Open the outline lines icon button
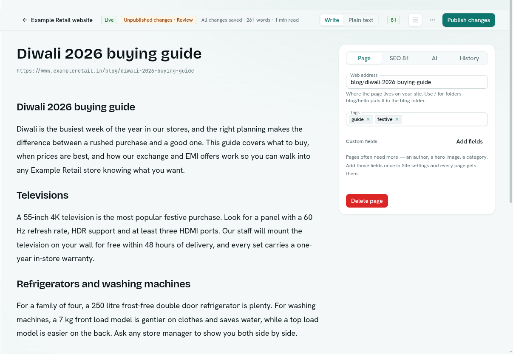Viewport: 513px width, 354px height. tap(415, 20)
